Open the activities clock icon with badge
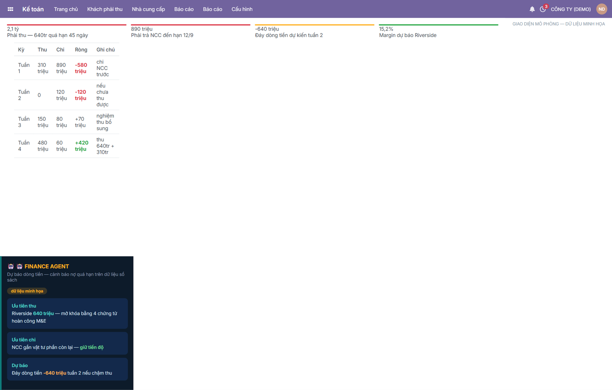The width and height of the screenshot is (612, 390). click(543, 9)
